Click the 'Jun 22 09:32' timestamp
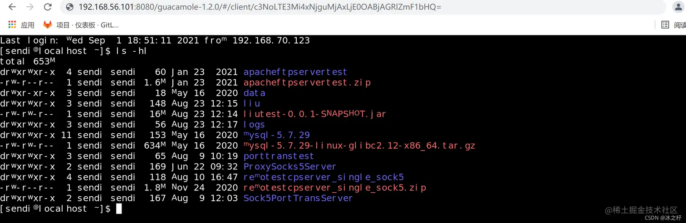The image size is (686, 223). 204,166
